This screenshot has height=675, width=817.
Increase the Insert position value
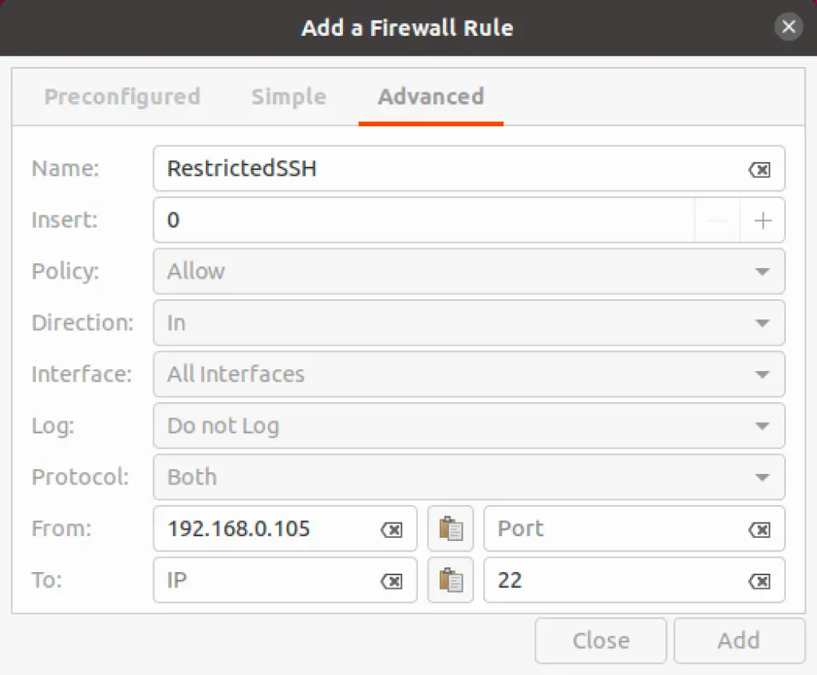pos(762,220)
